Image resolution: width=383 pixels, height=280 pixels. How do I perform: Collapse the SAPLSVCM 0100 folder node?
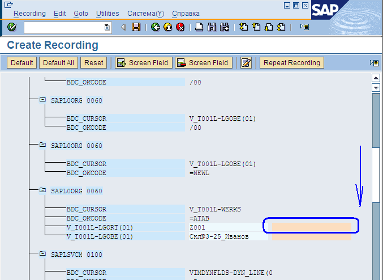coord(42,254)
